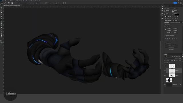The image size is (183, 103).
Task: Switch to the Glyphen tab
Action: (173, 6)
